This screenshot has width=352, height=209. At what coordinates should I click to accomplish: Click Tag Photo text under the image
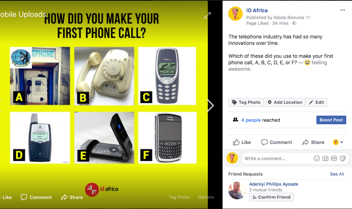click(x=179, y=197)
